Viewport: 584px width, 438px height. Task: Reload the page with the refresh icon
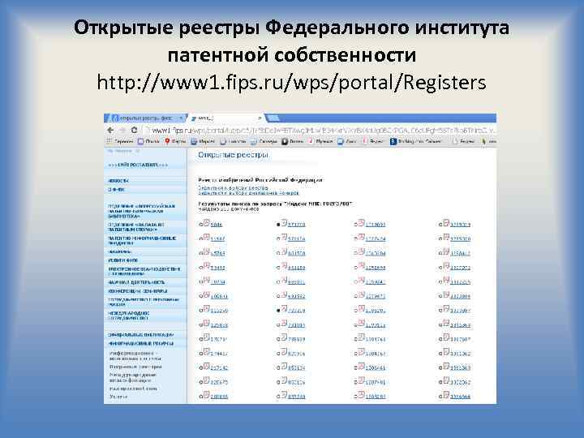[x=134, y=131]
